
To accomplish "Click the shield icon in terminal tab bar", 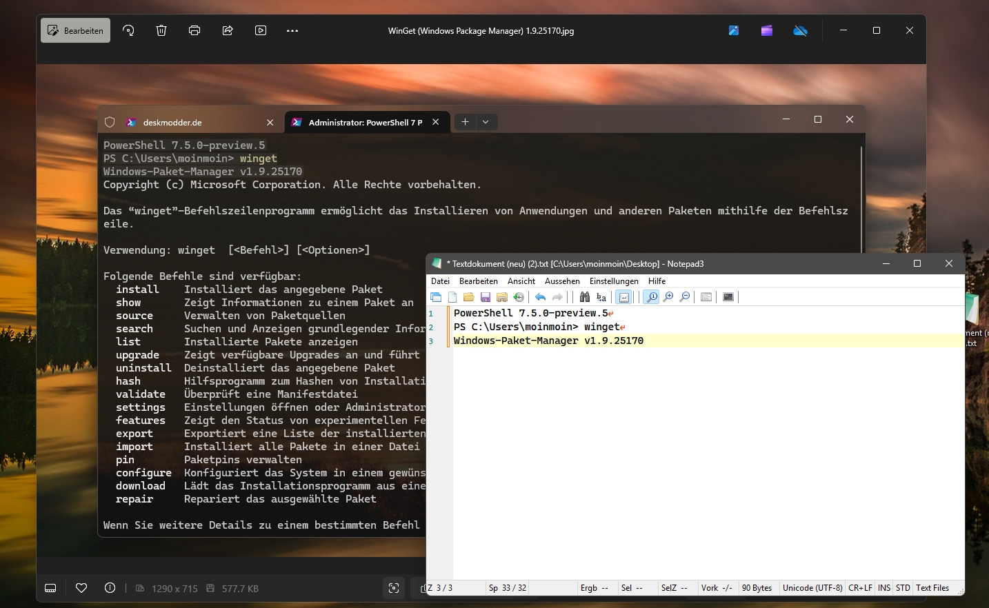I will click(x=110, y=122).
